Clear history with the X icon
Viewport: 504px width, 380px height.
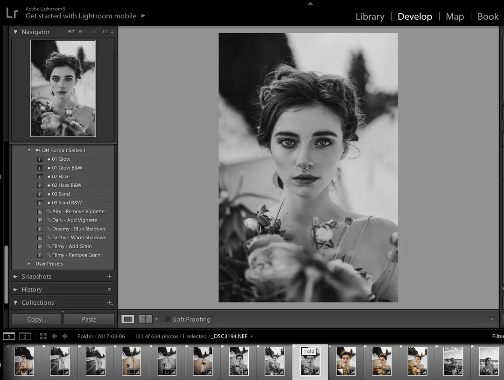click(x=109, y=289)
